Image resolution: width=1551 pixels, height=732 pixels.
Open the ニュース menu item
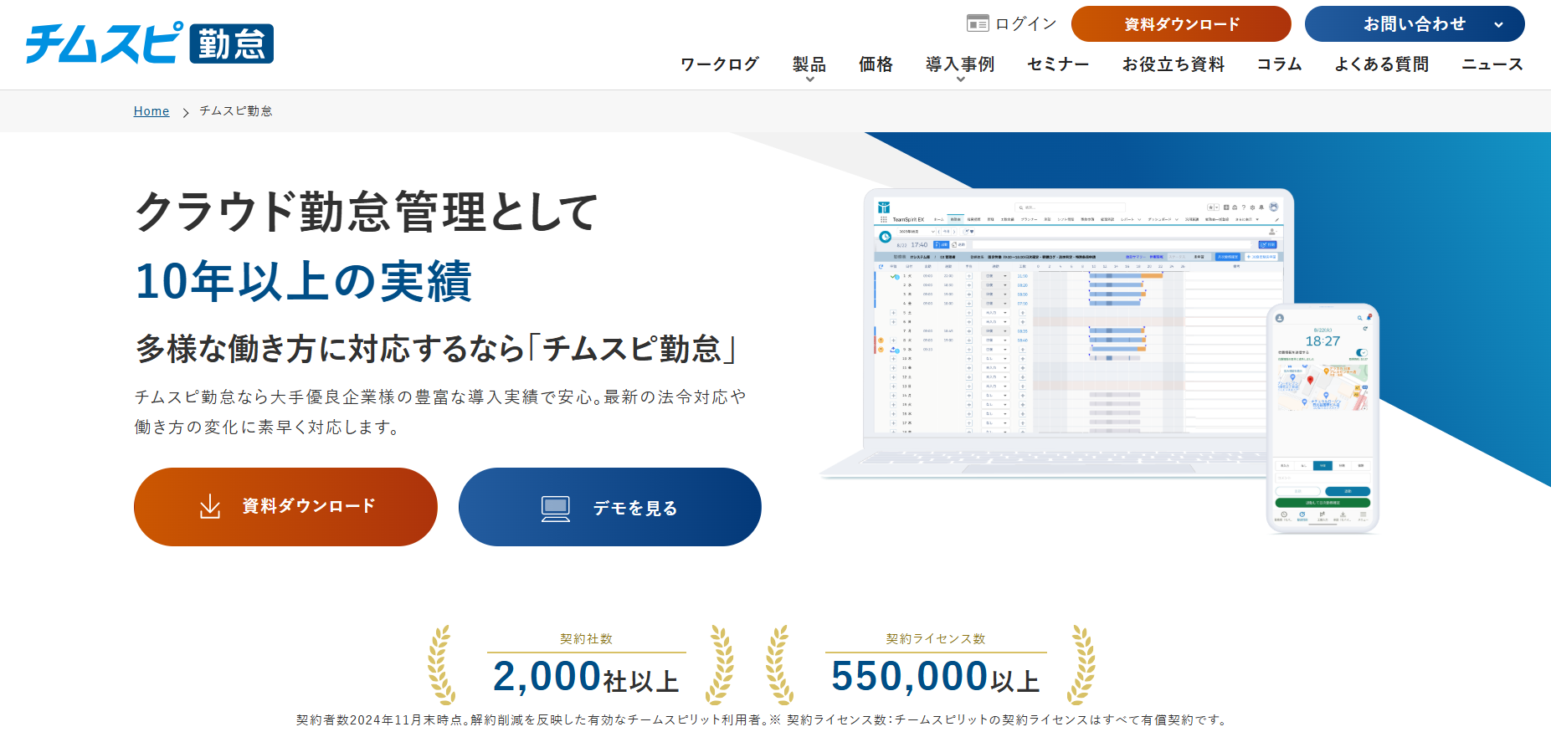(x=1492, y=64)
